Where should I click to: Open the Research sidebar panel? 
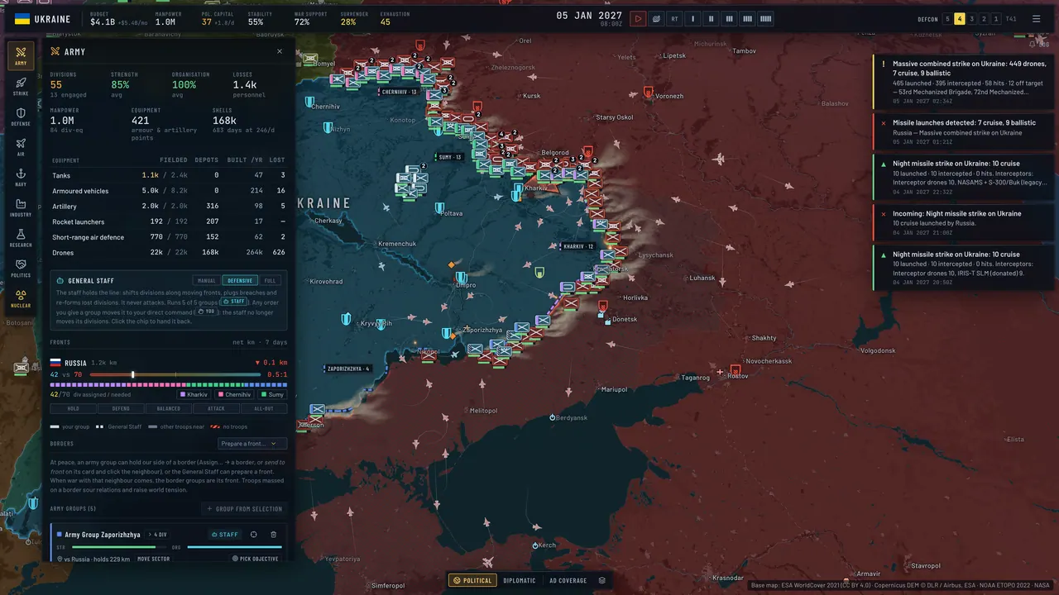[x=21, y=238]
